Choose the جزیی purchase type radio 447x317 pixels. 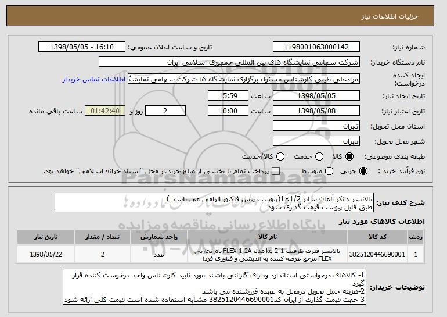point(363,171)
